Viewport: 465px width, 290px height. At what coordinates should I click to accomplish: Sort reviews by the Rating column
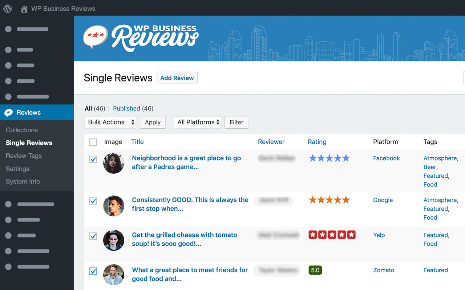coord(317,142)
